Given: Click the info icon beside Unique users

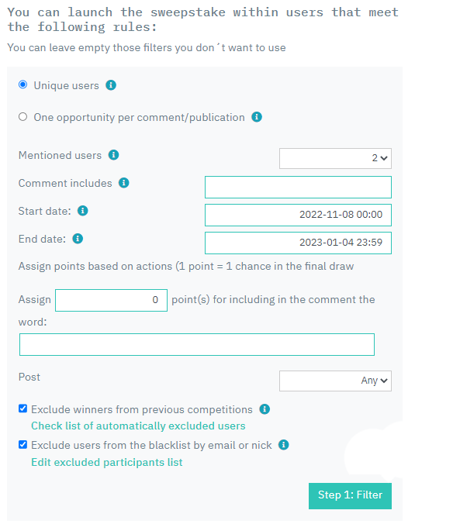Looking at the screenshot, I should 111,85.
